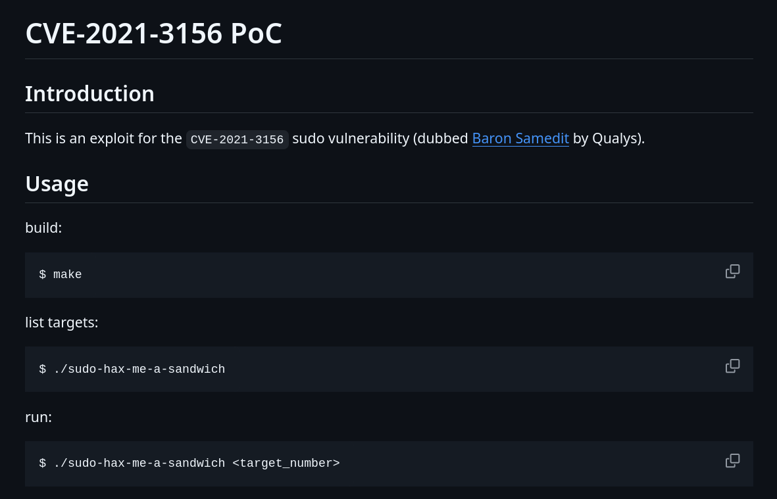The image size is (777, 499).
Task: Click the divider line under the Usage heading
Action: (389, 203)
